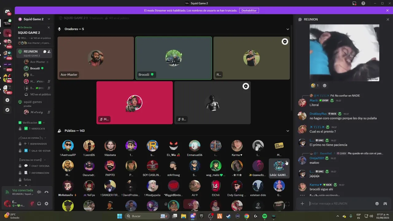Open VERIFICATE channel
The width and height of the screenshot is (393, 221).
tap(34, 129)
